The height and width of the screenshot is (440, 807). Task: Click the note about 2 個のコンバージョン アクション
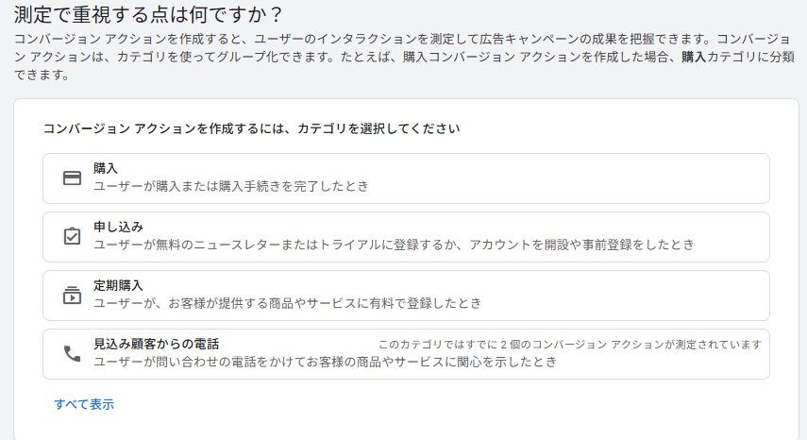569,345
